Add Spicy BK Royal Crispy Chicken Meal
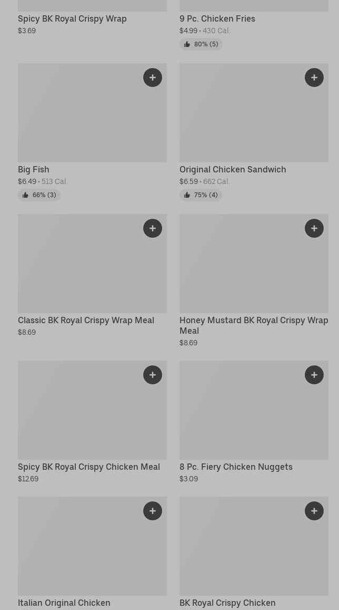The height and width of the screenshot is (610, 339). 153,375
